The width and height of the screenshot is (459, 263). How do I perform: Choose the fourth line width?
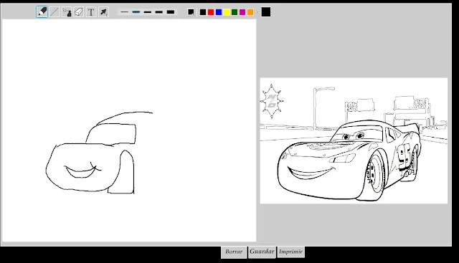click(159, 12)
